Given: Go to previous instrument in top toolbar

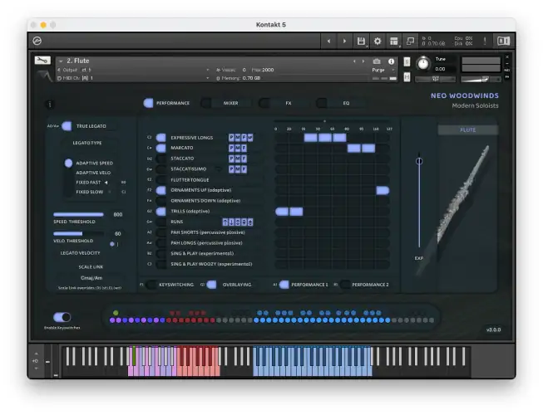Looking at the screenshot, I should pos(328,41).
